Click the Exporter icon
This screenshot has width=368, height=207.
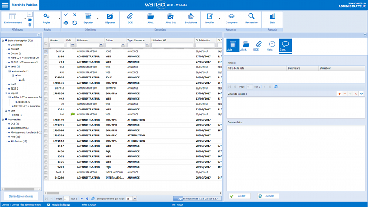click(88, 18)
